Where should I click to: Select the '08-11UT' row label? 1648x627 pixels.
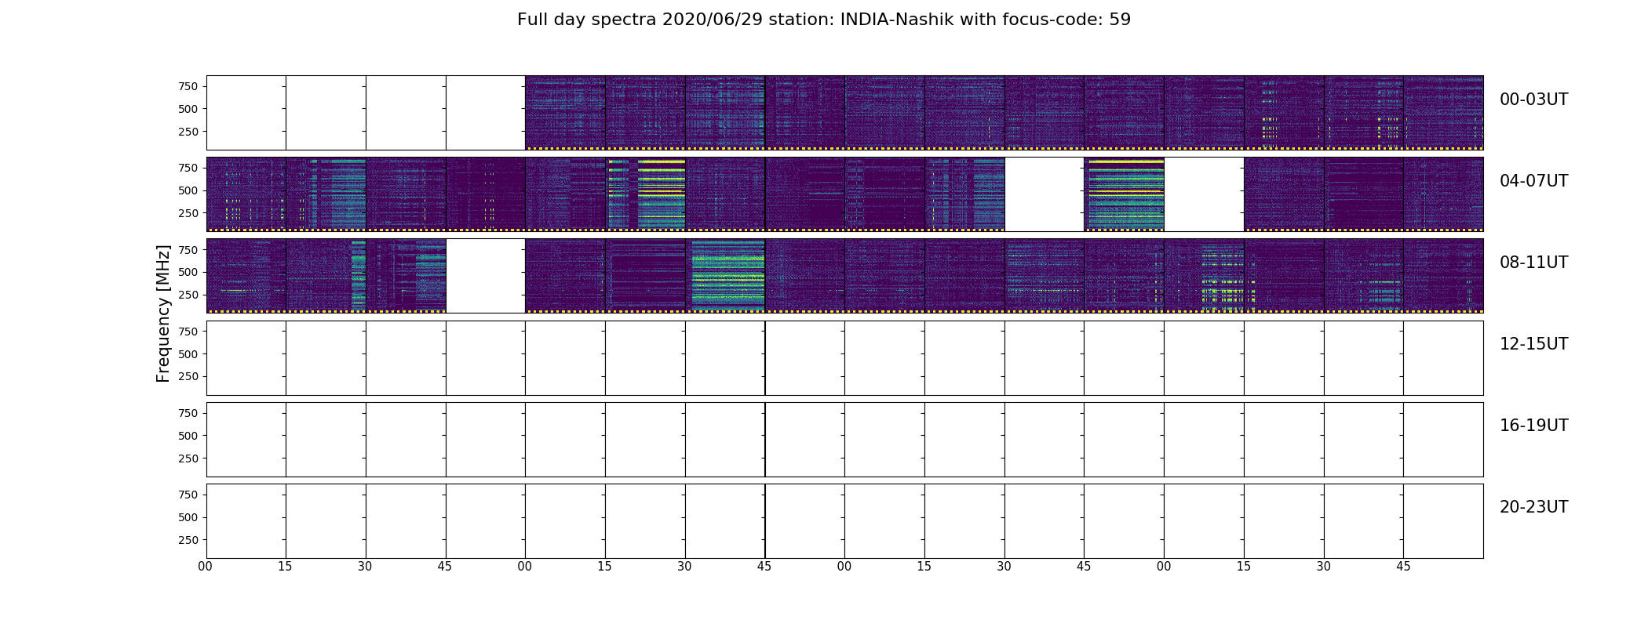[x=1533, y=263]
